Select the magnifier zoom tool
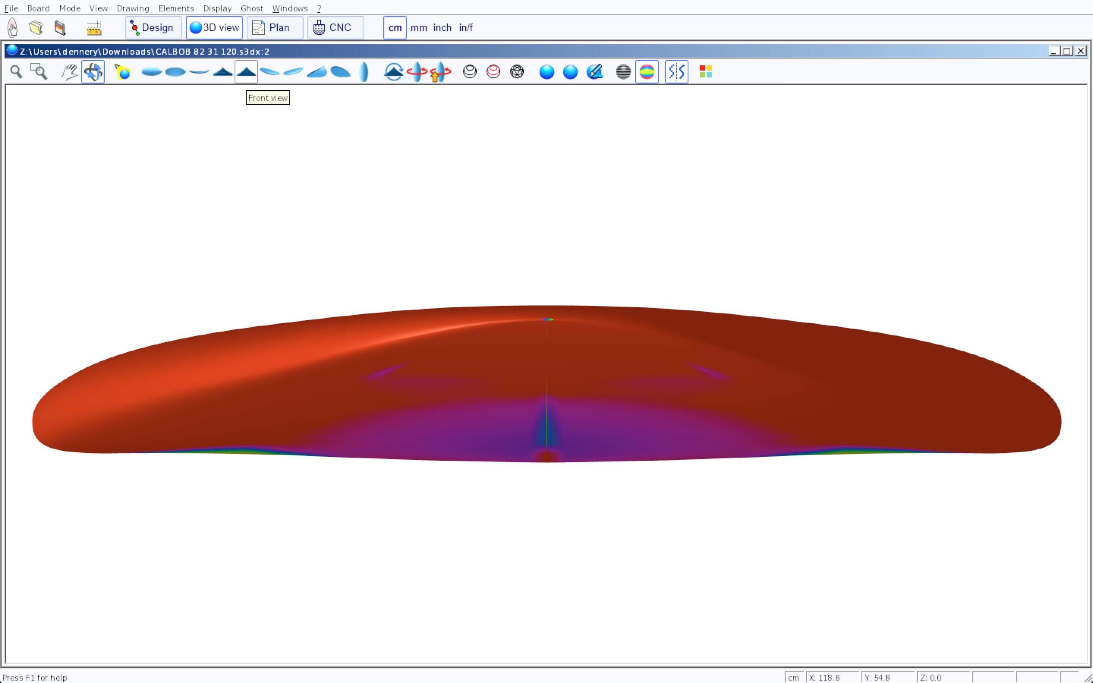 pyautogui.click(x=16, y=72)
